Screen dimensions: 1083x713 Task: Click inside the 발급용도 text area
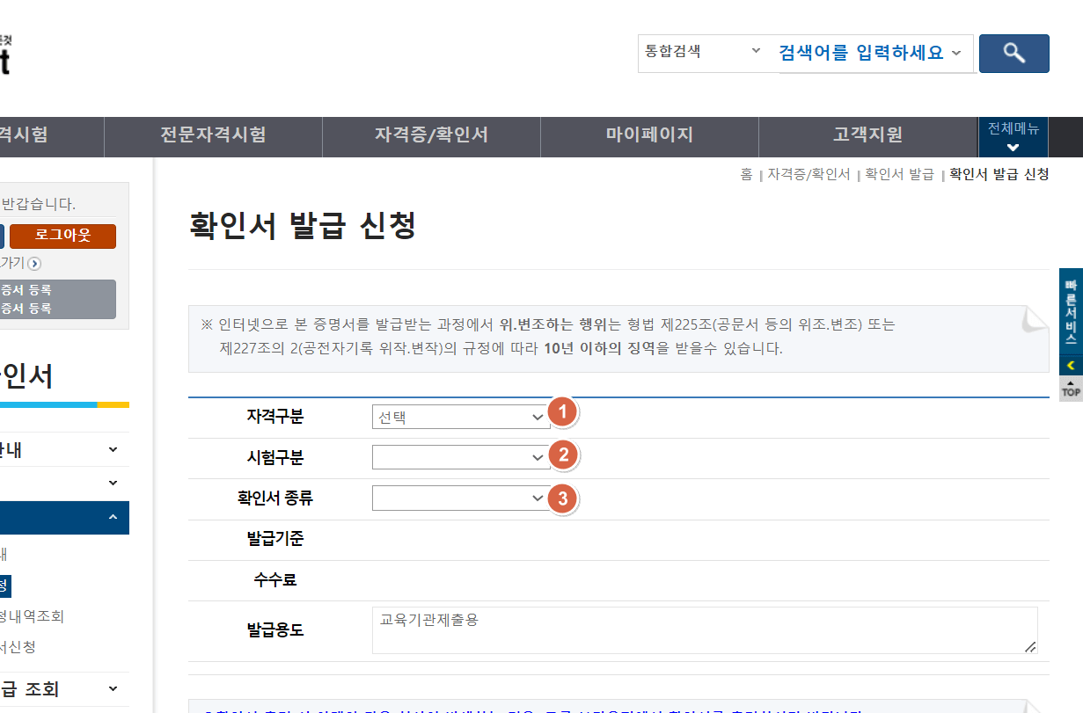pos(704,629)
